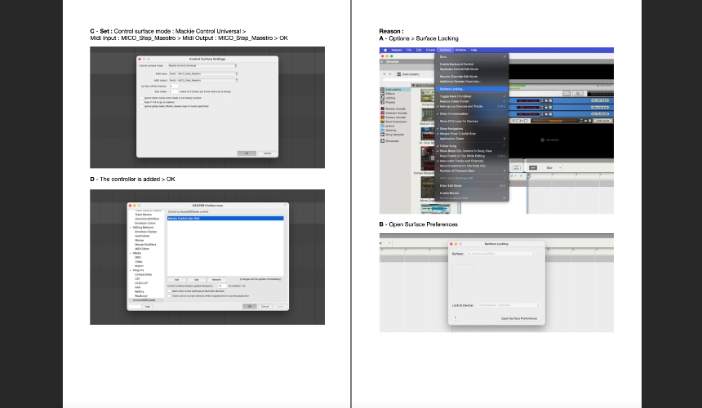
Task: Open Orkester Sounds in browser sidebar
Action: tap(394, 113)
